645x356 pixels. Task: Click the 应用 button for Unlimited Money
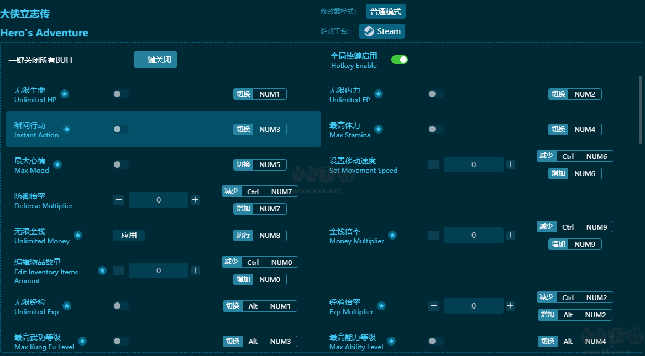click(129, 235)
